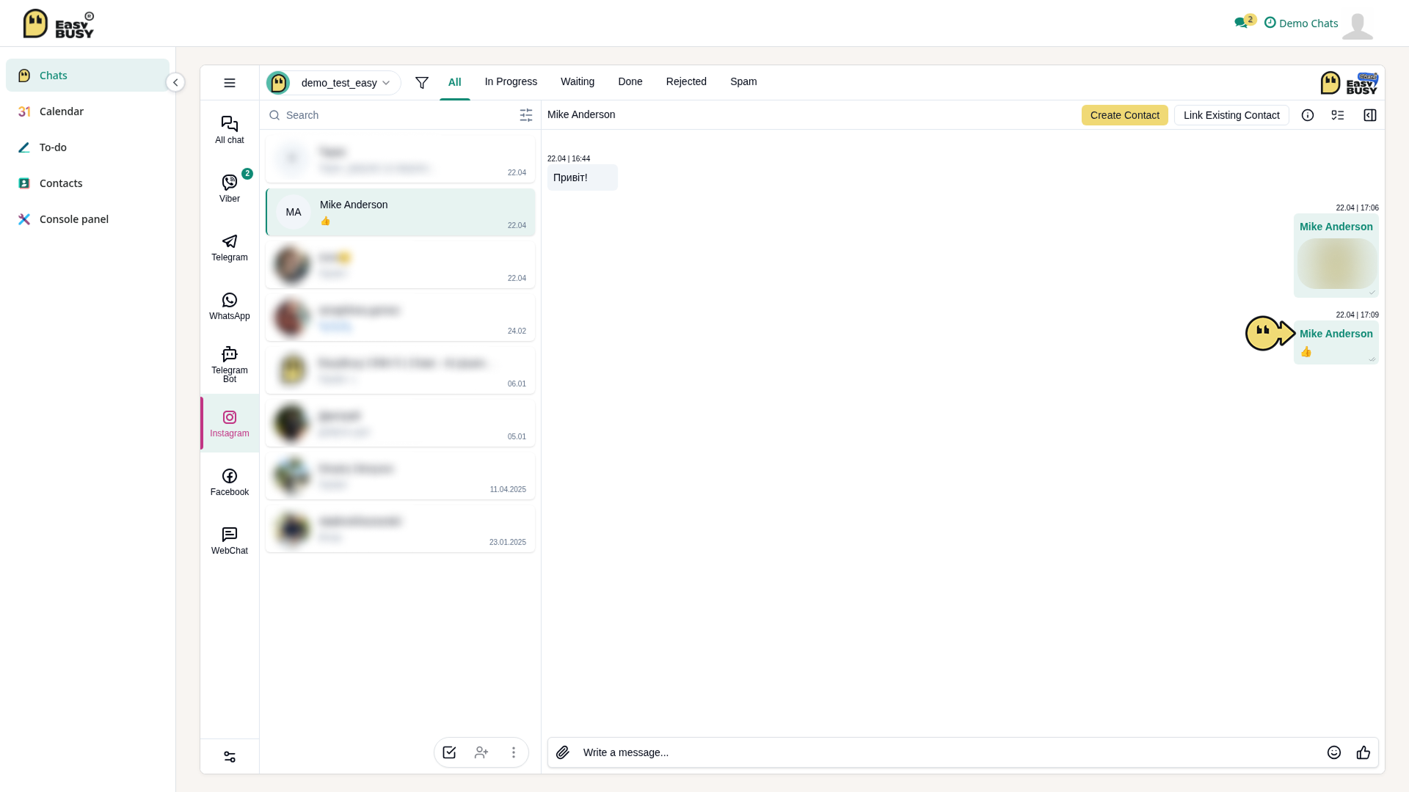This screenshot has width=1409, height=792.
Task: Open the Telegram Bot channel
Action: coord(229,364)
